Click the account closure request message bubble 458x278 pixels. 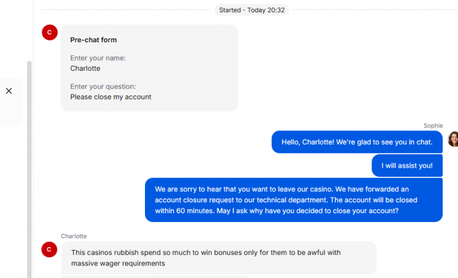[x=293, y=200]
